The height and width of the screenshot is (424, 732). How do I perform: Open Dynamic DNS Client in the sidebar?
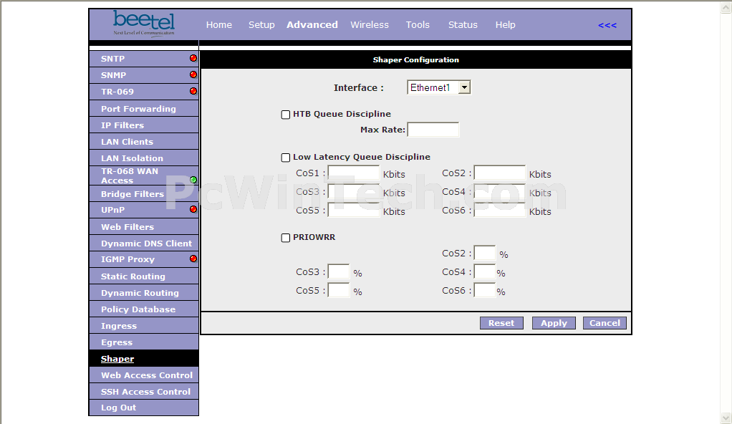[x=144, y=244]
